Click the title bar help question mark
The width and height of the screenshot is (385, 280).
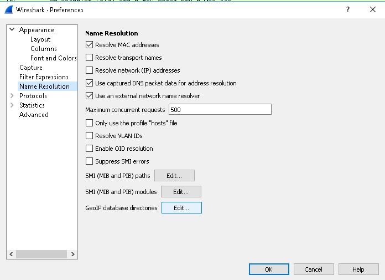pyautogui.click(x=348, y=9)
